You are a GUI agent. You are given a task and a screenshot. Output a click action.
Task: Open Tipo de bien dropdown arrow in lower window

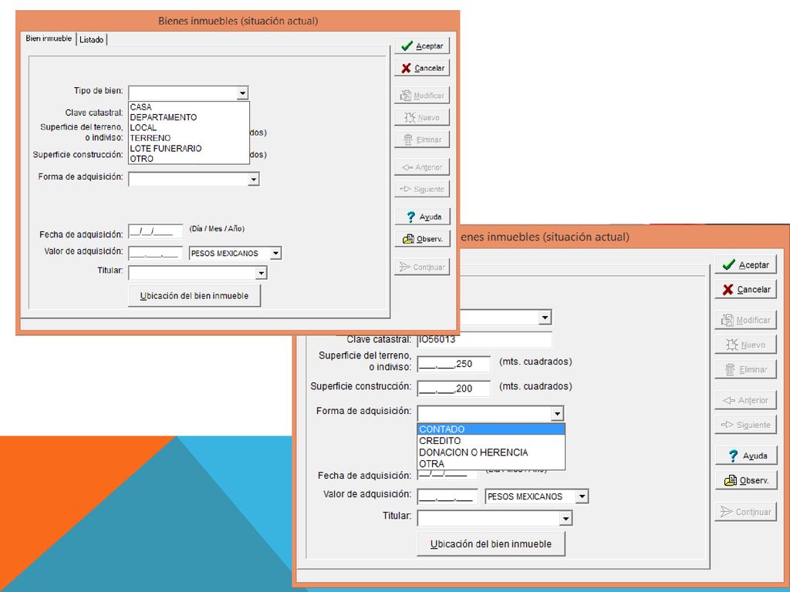tap(545, 318)
